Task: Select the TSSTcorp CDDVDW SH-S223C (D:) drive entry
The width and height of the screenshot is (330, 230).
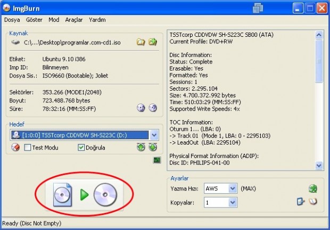Action: [80, 135]
